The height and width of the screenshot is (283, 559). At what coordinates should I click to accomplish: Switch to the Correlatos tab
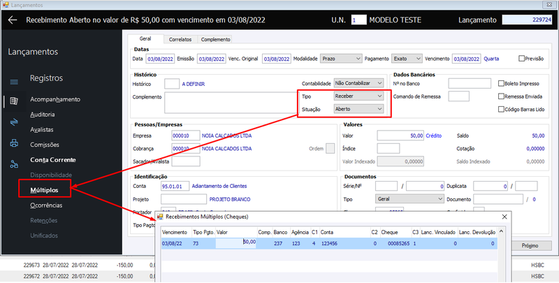point(180,40)
